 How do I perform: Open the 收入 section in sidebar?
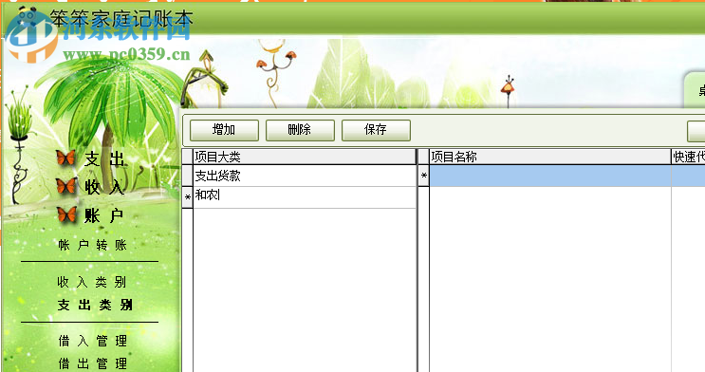103,187
